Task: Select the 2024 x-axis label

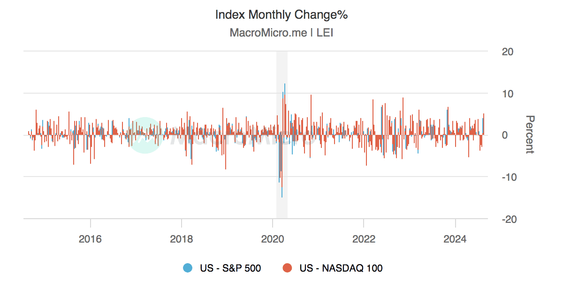Action: [455, 239]
